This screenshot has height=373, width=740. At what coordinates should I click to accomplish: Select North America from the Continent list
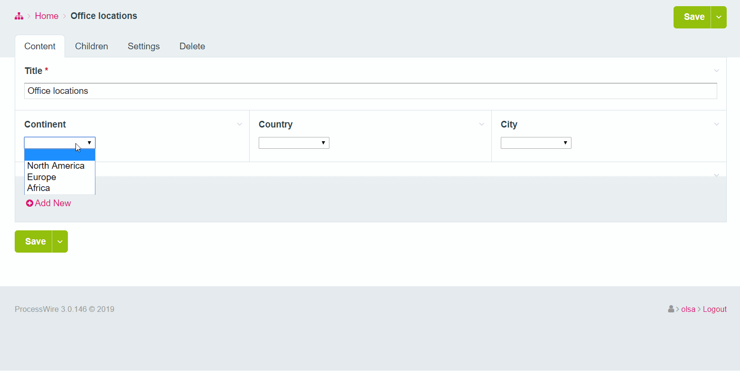pos(56,166)
